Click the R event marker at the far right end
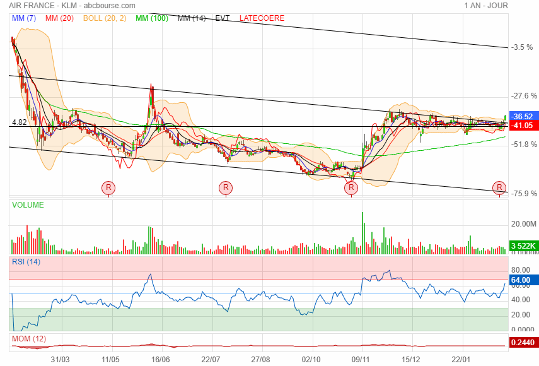 click(x=499, y=187)
